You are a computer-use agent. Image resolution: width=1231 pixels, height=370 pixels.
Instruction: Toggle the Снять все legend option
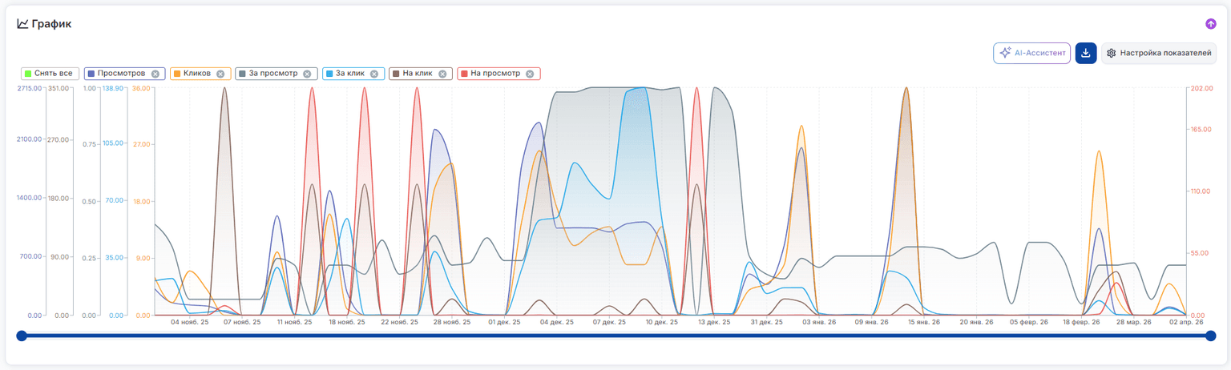49,74
